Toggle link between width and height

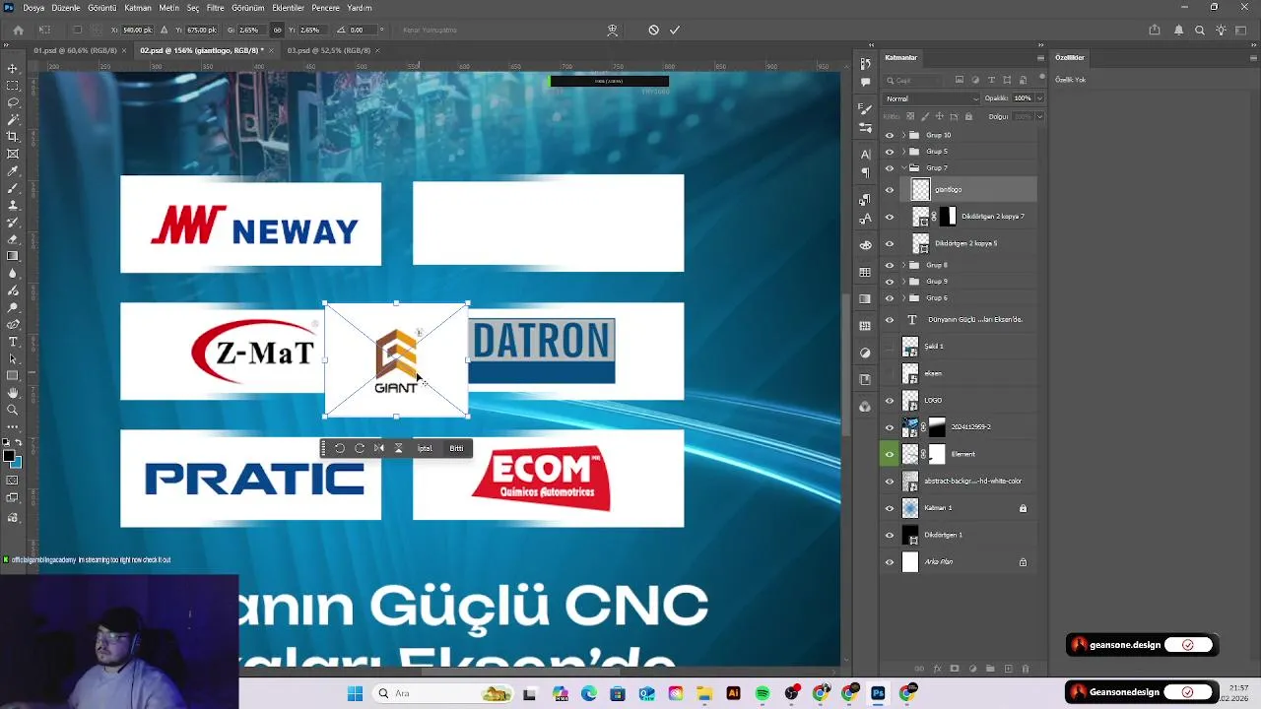point(277,30)
